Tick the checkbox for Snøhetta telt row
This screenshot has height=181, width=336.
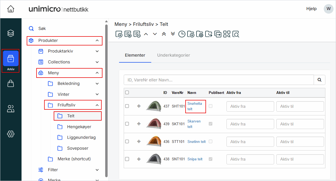(127, 106)
